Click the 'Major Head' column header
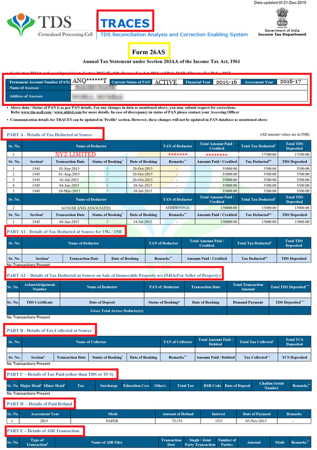Image resolution: width=317 pixels, height=450 pixels. [x=31, y=386]
